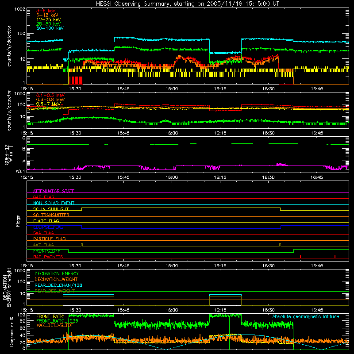The width and height of the screenshot is (354, 354).
Task: Click the 0.1-0.3 MeV legend label
Action: (x=50, y=95)
